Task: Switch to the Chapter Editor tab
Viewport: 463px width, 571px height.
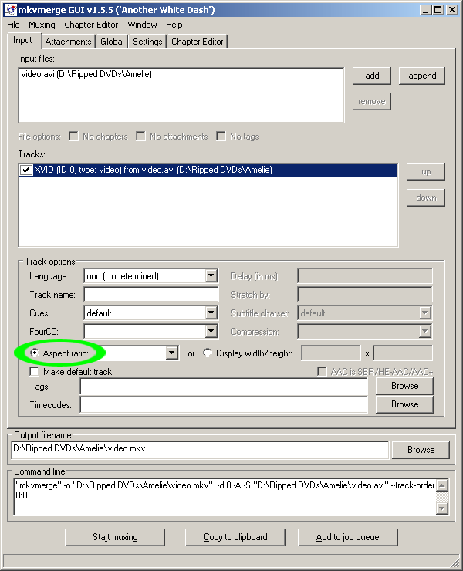Action: (197, 42)
